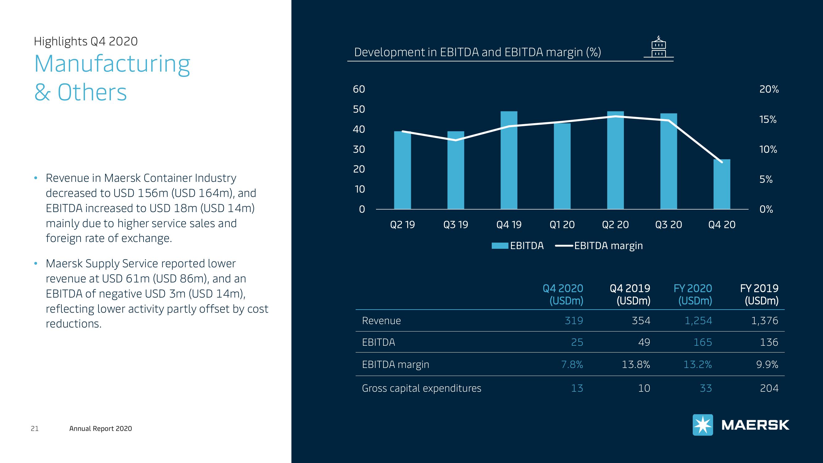Select the Q2 20 EBITDA bar
Image resolution: width=823 pixels, height=463 pixels.
pyautogui.click(x=615, y=161)
